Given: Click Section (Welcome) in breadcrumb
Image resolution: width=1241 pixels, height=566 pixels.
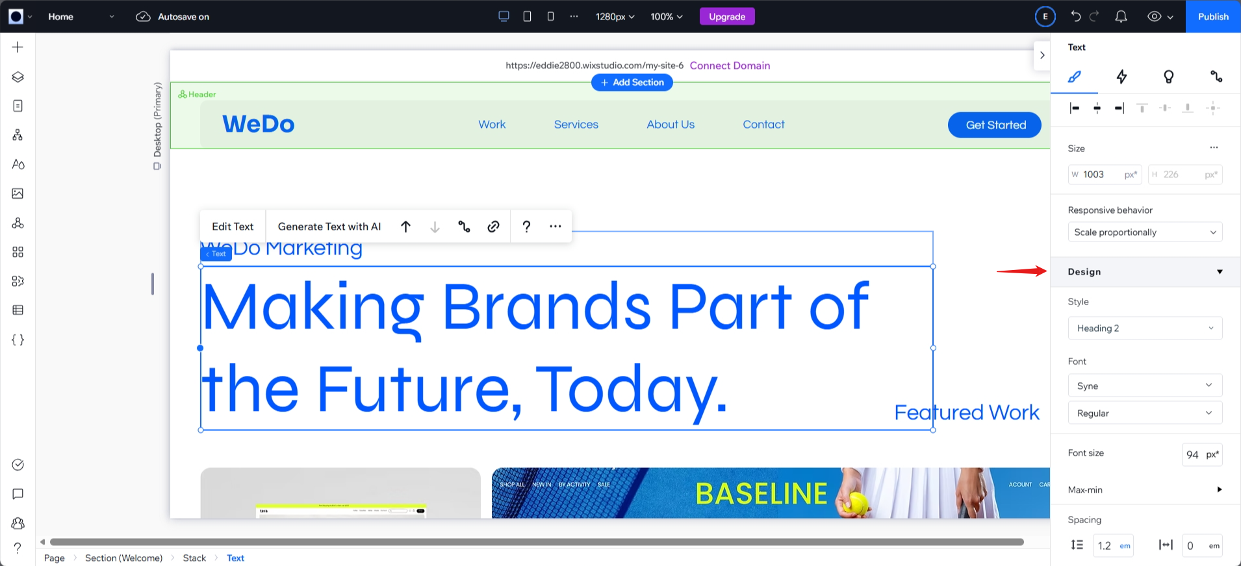Looking at the screenshot, I should [x=123, y=558].
